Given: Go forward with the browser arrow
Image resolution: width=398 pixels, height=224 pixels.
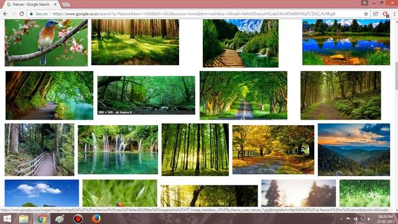Looking at the screenshot, I should click(x=14, y=14).
